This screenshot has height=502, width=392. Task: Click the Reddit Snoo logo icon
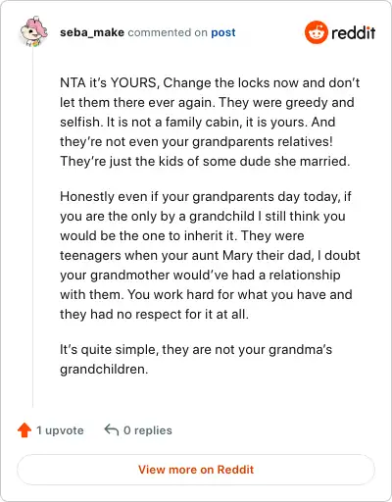coord(316,32)
